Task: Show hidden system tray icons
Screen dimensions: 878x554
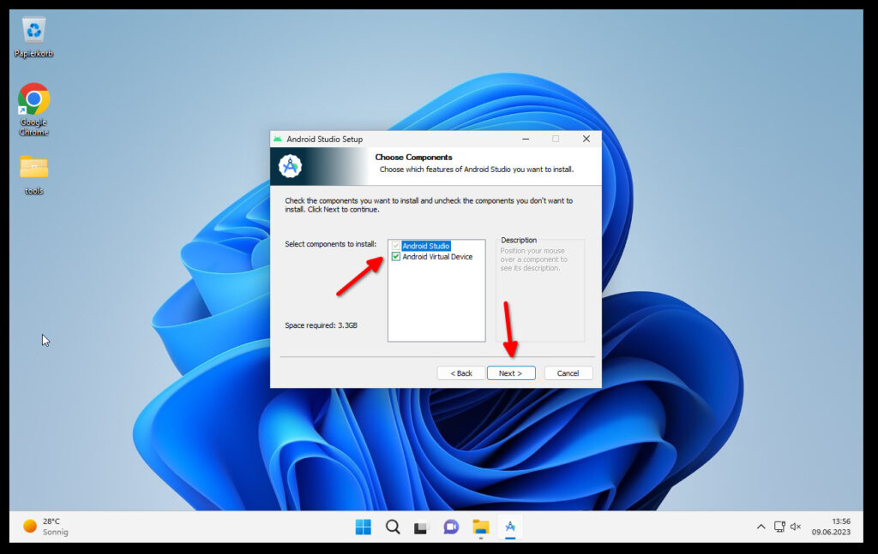Action: click(761, 527)
